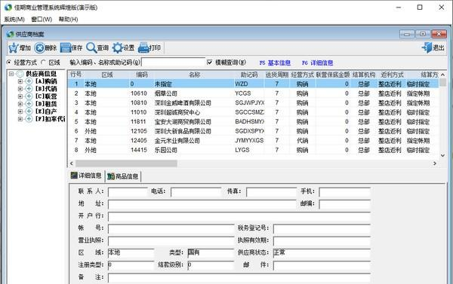
Task: Click the 增加 (Add) toolbar icon
Action: click(x=14, y=48)
